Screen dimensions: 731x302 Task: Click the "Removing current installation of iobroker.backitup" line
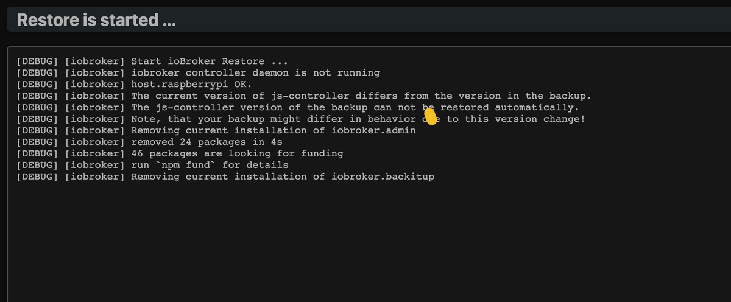[283, 177]
